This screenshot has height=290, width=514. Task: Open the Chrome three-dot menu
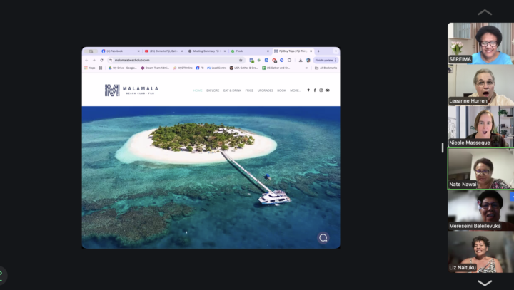[336, 61]
